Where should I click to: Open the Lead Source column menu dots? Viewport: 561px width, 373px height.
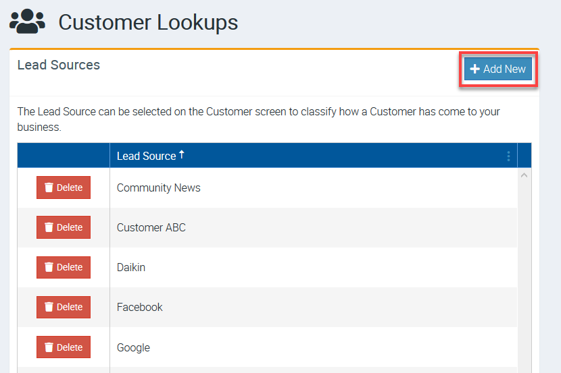pyautogui.click(x=508, y=156)
